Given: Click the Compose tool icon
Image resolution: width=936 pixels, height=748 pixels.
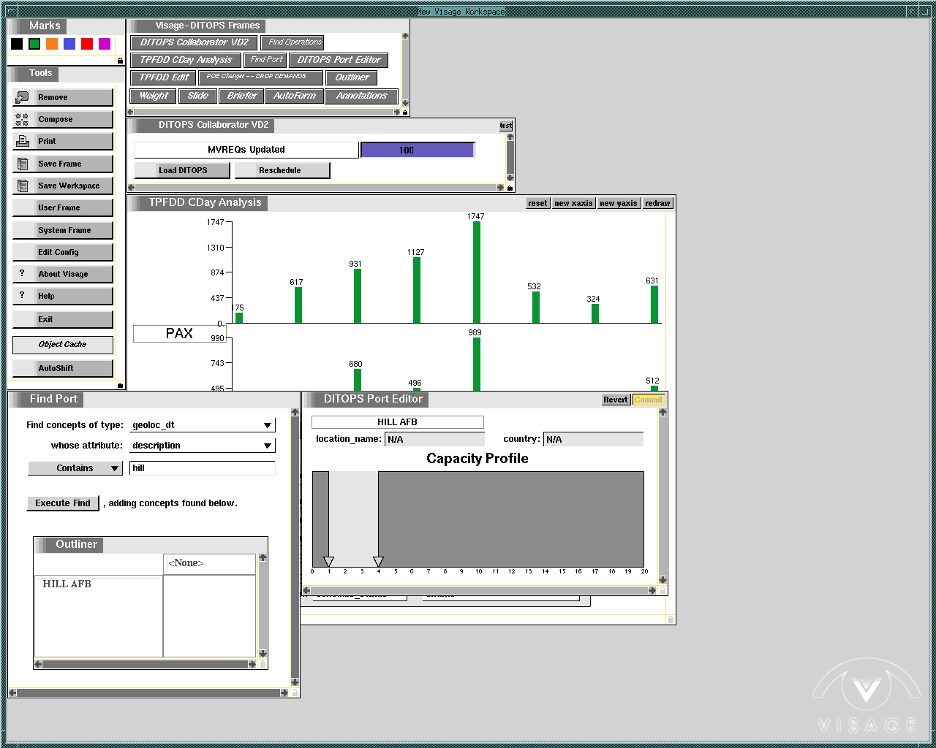Looking at the screenshot, I should (x=22, y=120).
